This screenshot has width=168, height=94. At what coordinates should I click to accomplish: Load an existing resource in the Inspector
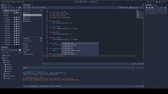click(149, 8)
